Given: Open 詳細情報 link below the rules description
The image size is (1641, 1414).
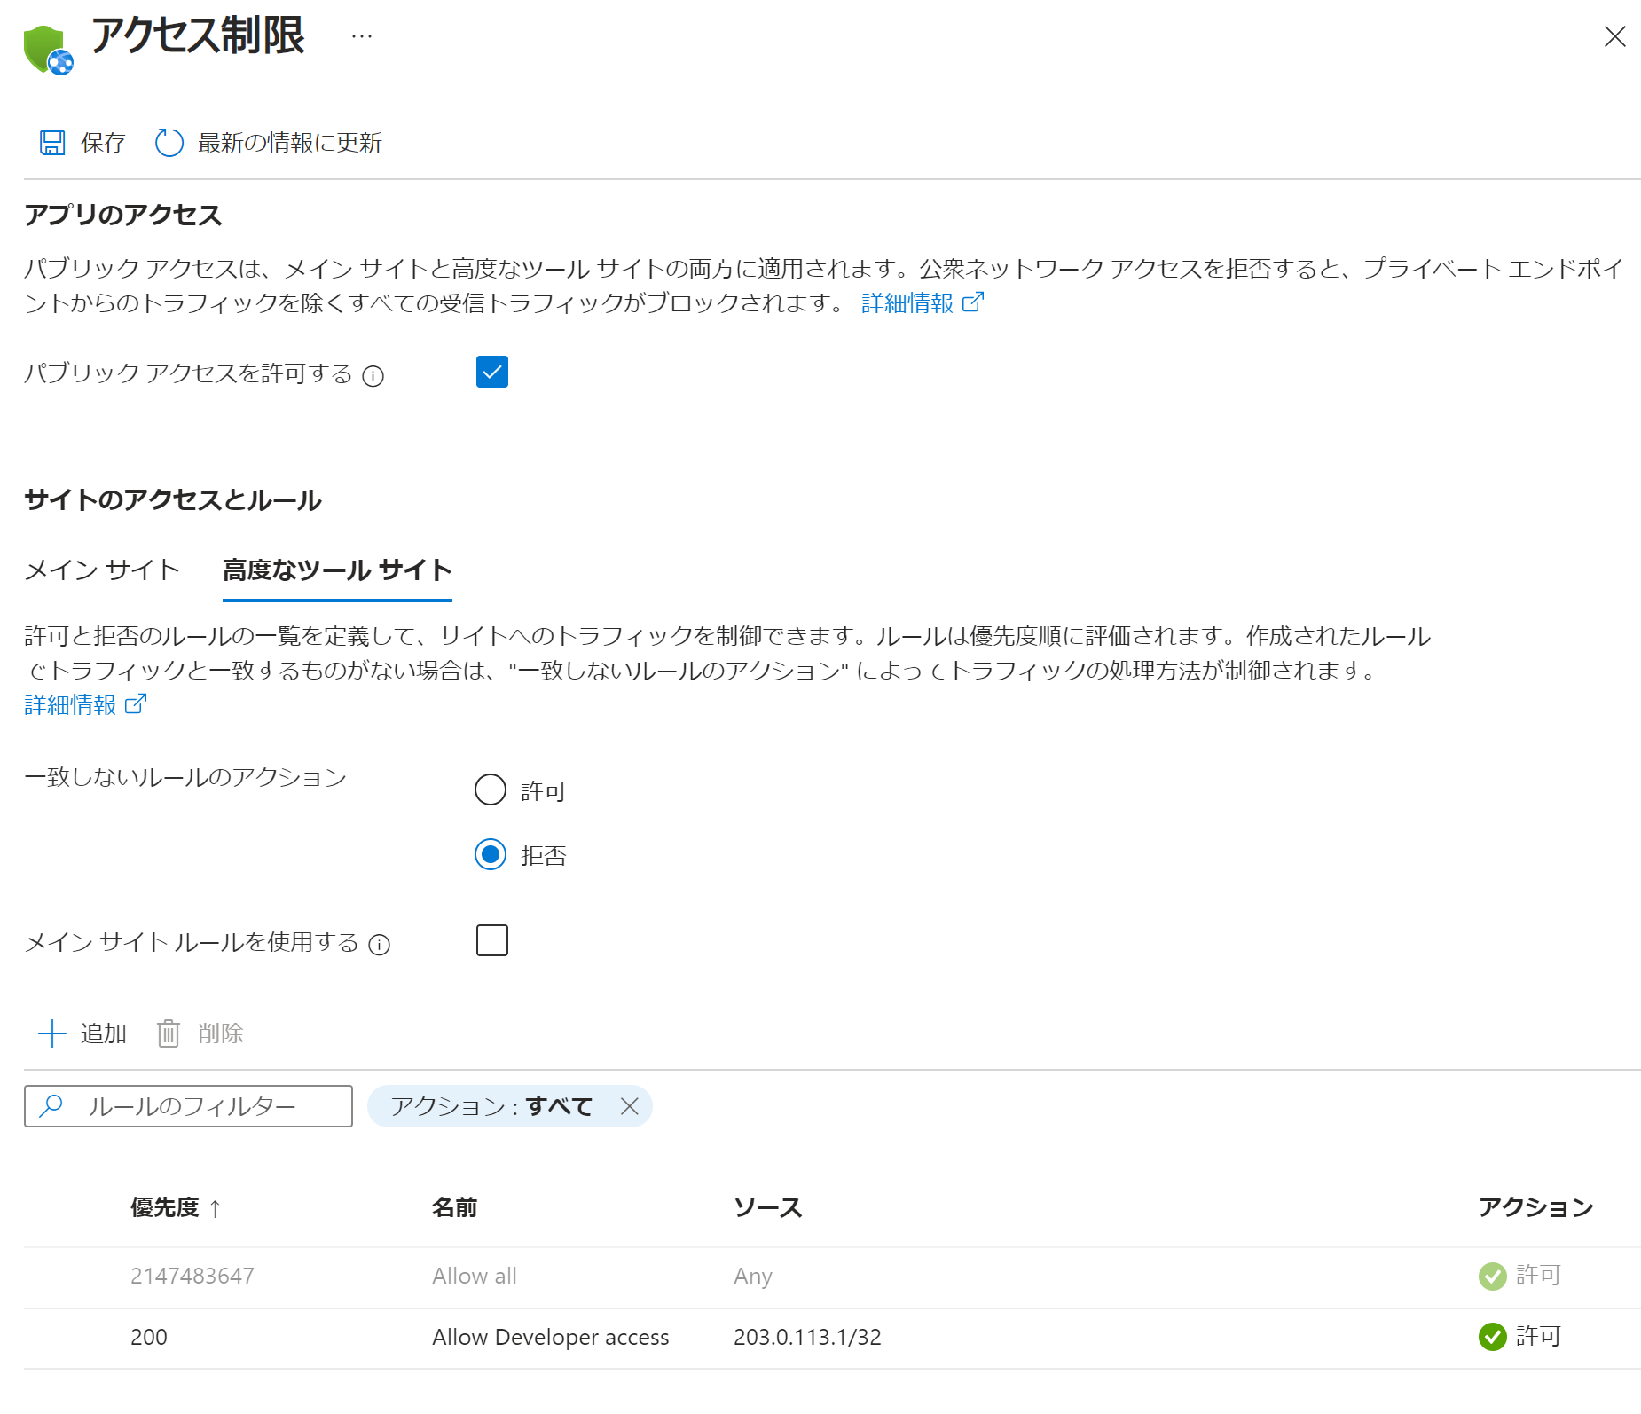Looking at the screenshot, I should pos(85,705).
